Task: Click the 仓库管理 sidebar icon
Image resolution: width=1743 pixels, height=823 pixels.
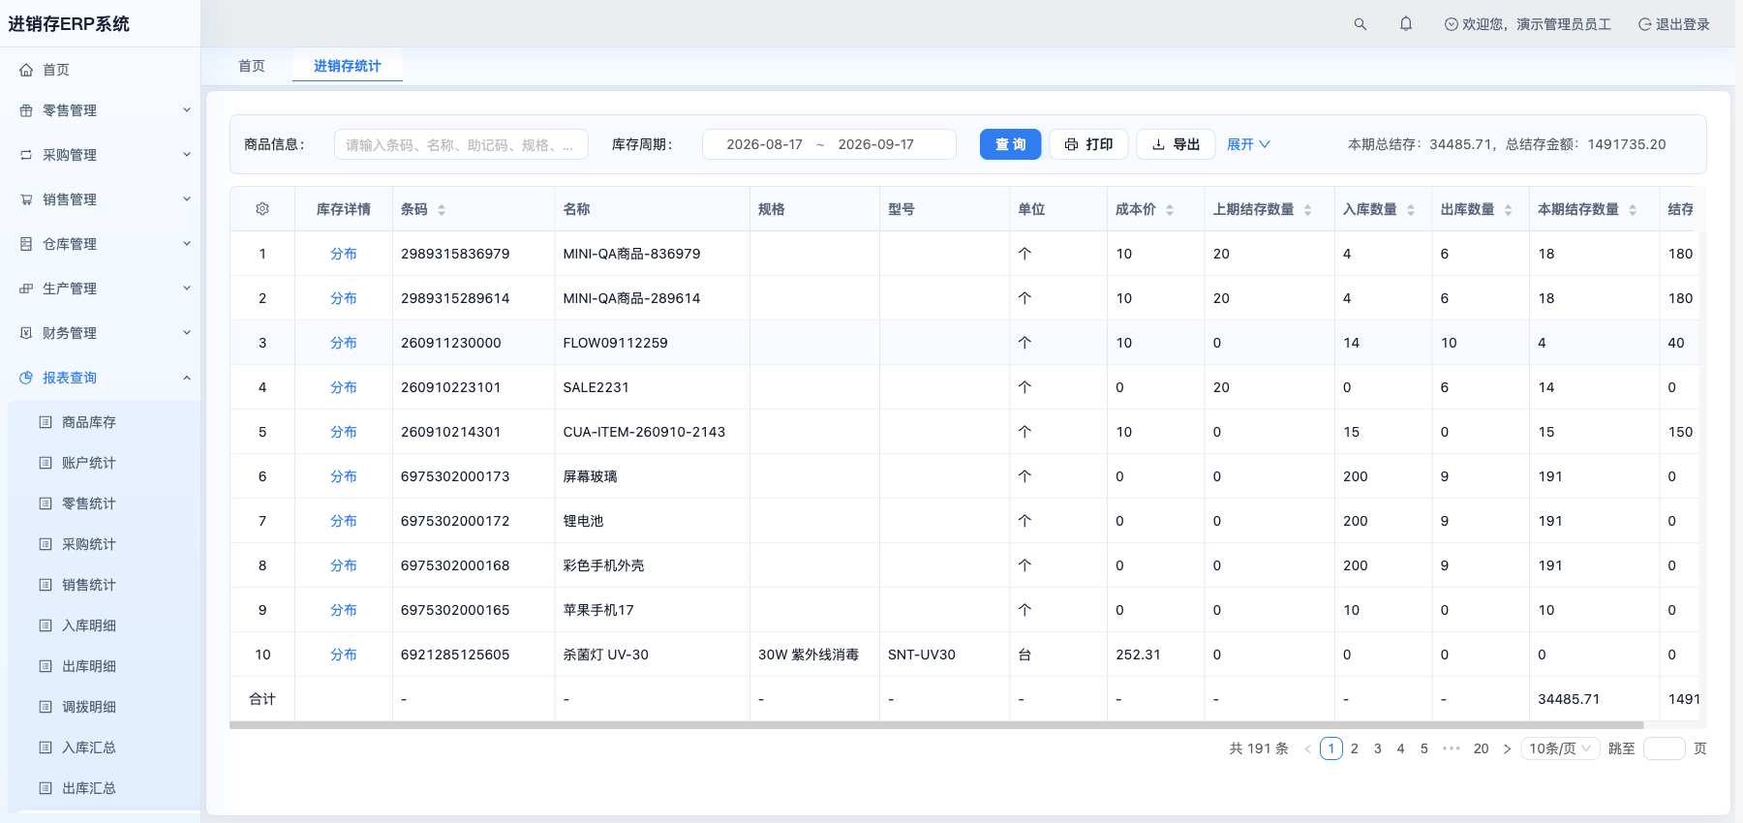Action: click(26, 244)
